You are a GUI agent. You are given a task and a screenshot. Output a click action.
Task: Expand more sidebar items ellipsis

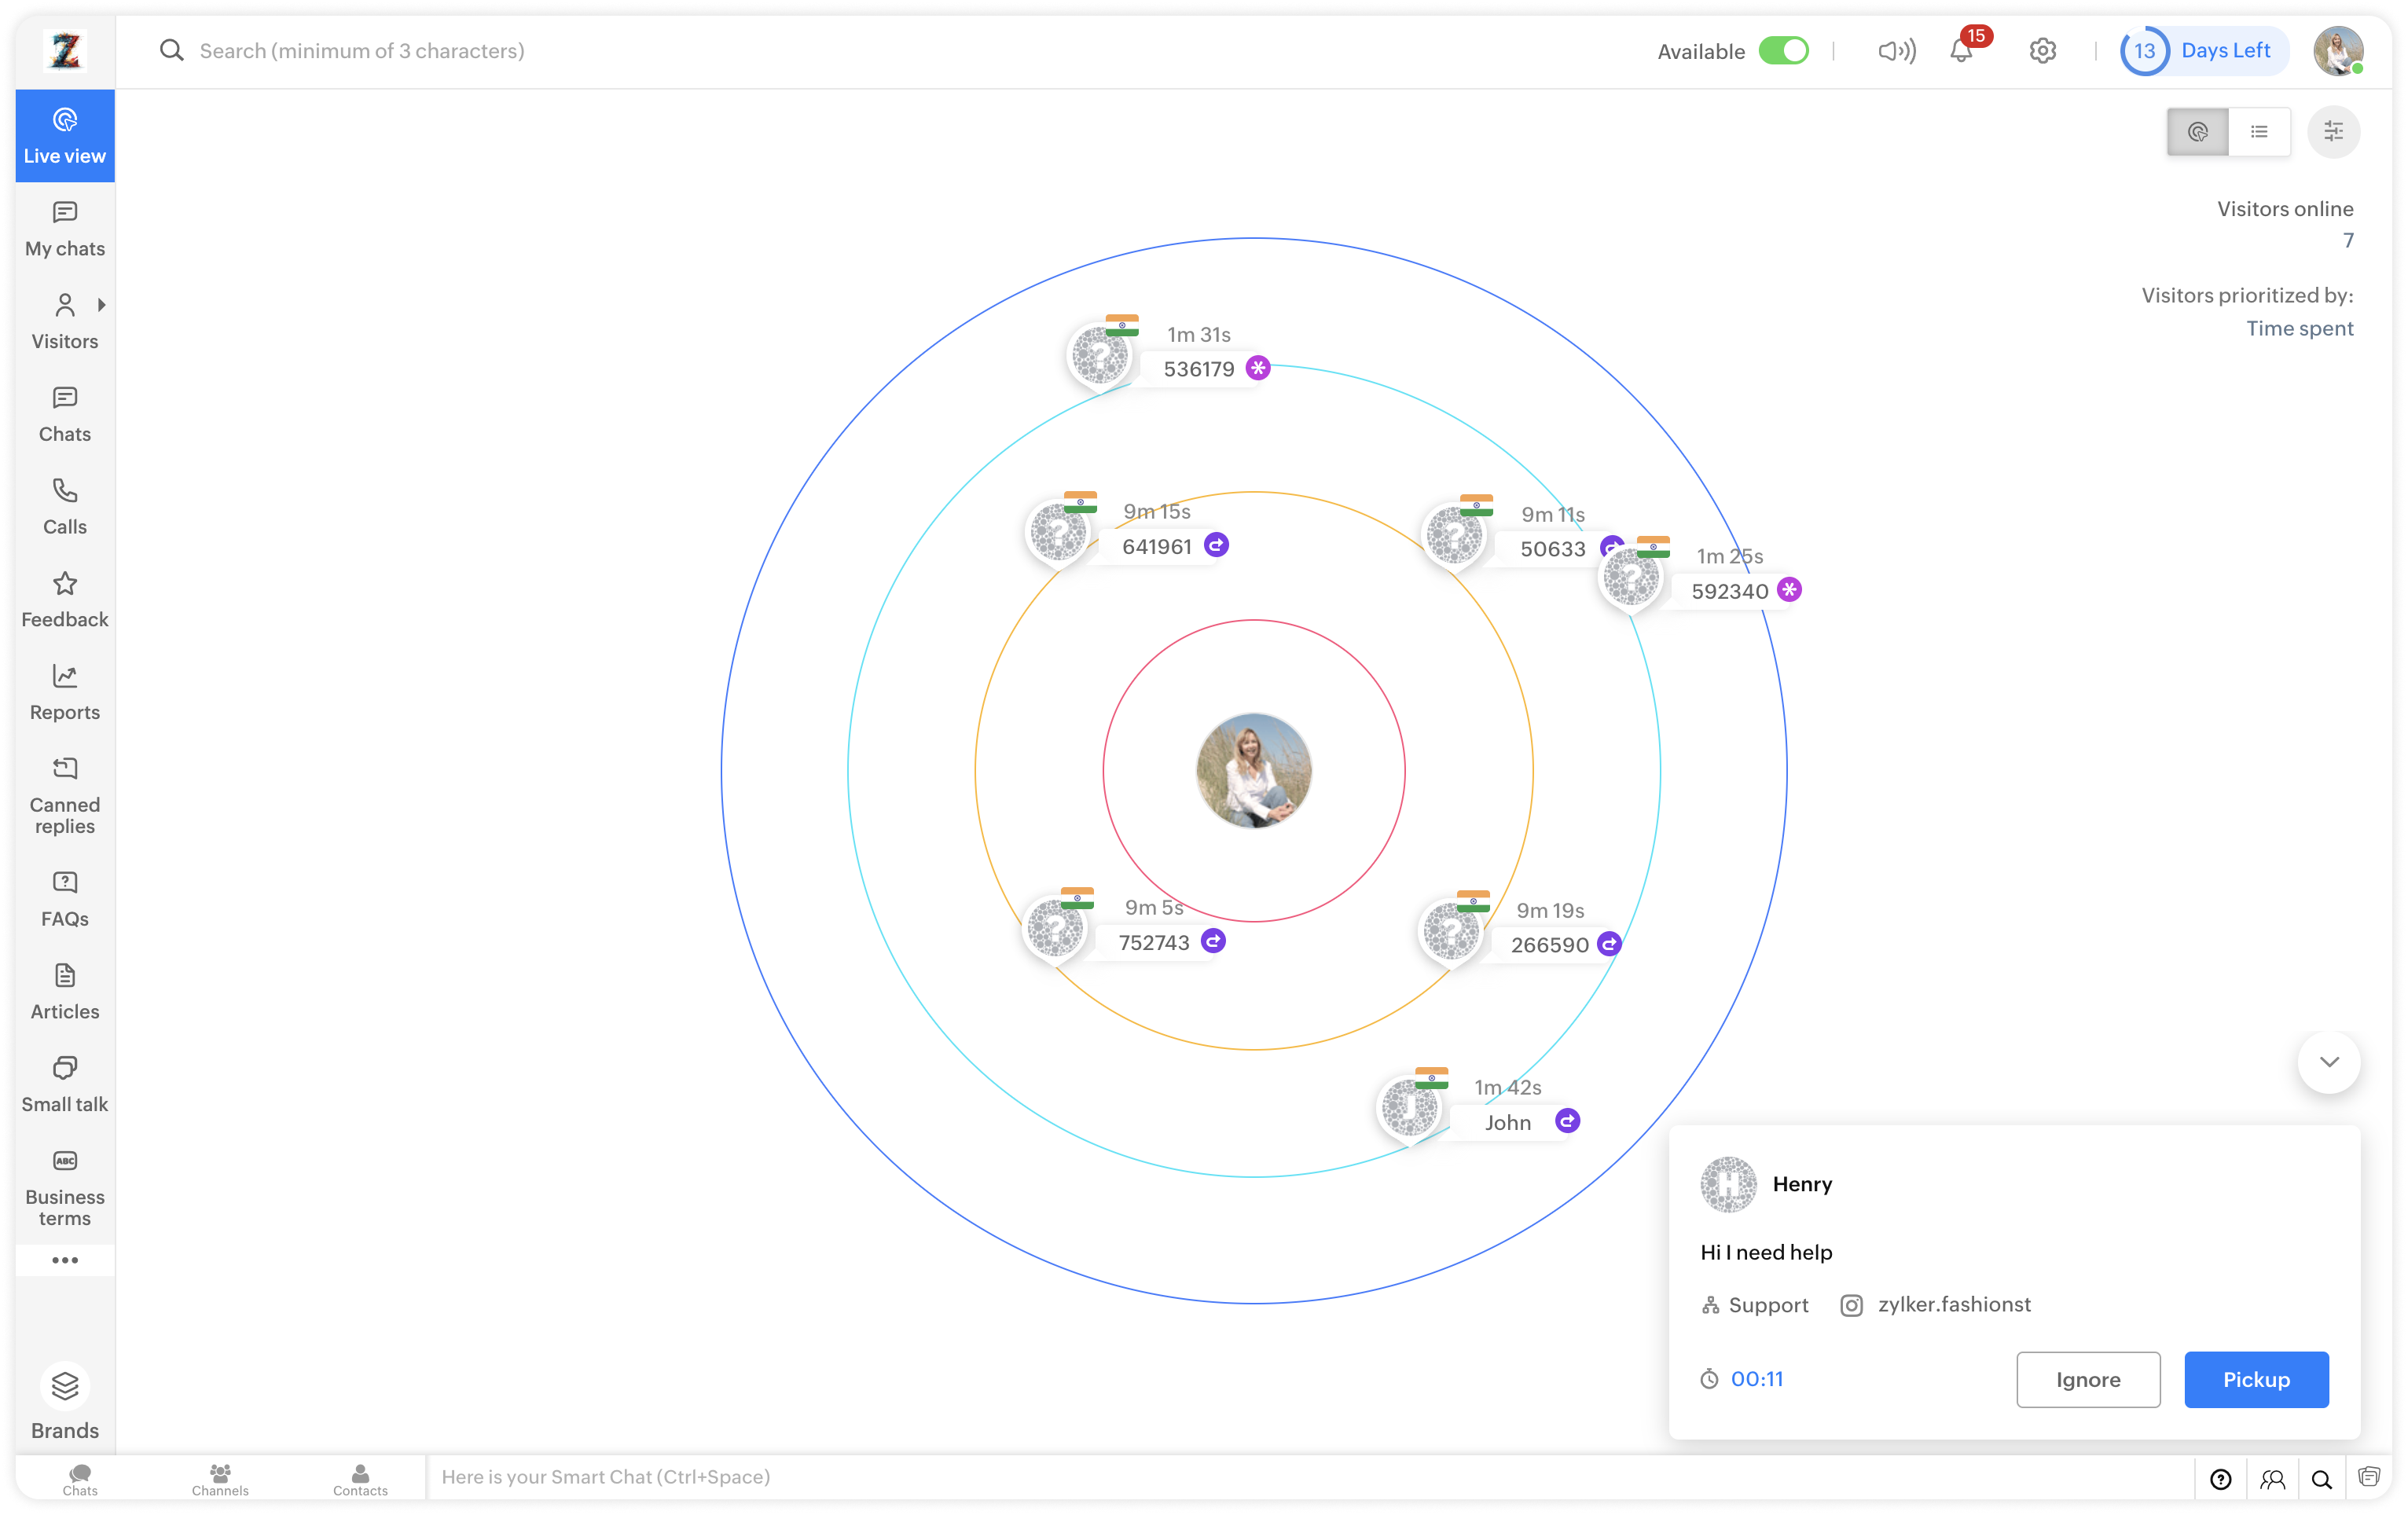point(65,1260)
